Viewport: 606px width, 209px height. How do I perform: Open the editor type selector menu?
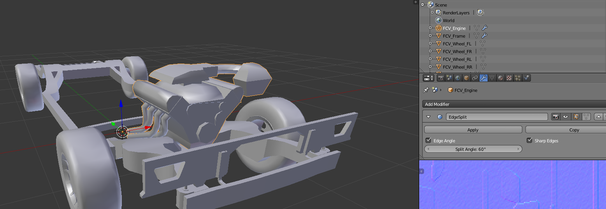point(428,78)
